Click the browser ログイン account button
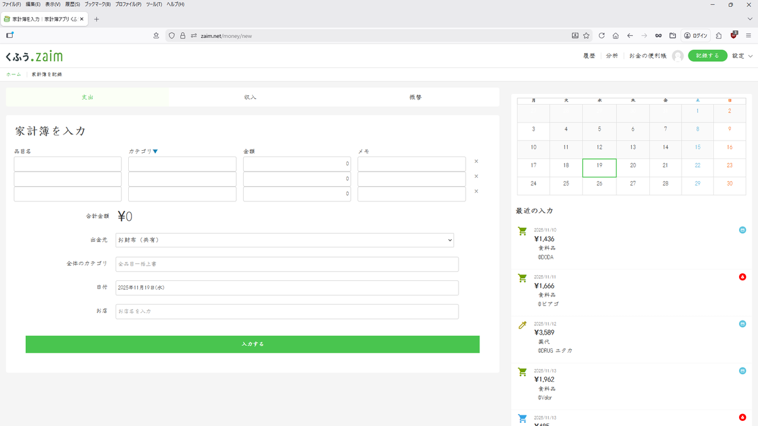Screen dimensions: 758x426 click(x=695, y=35)
